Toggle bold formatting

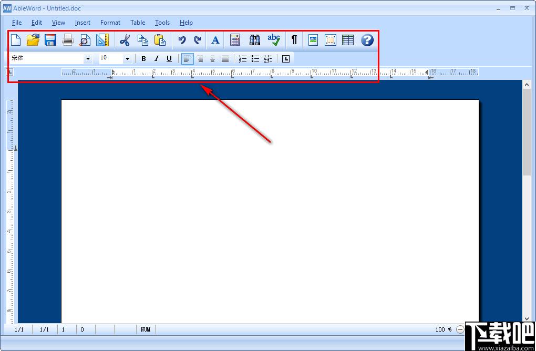point(143,59)
